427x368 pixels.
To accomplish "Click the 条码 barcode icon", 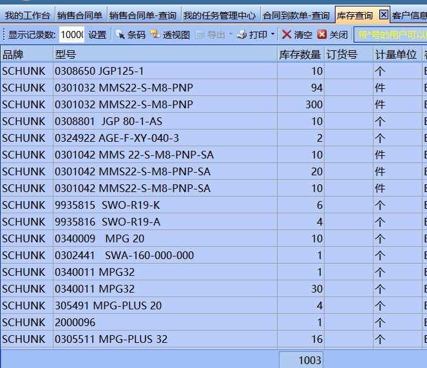I will click(x=120, y=35).
